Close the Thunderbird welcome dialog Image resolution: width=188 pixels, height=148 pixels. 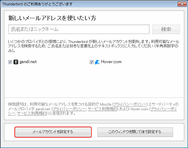pos(182,4)
